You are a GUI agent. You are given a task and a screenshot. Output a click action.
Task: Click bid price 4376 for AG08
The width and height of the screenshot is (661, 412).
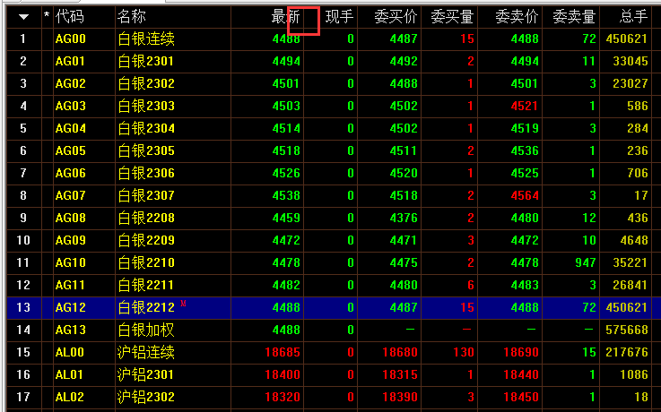[404, 218]
